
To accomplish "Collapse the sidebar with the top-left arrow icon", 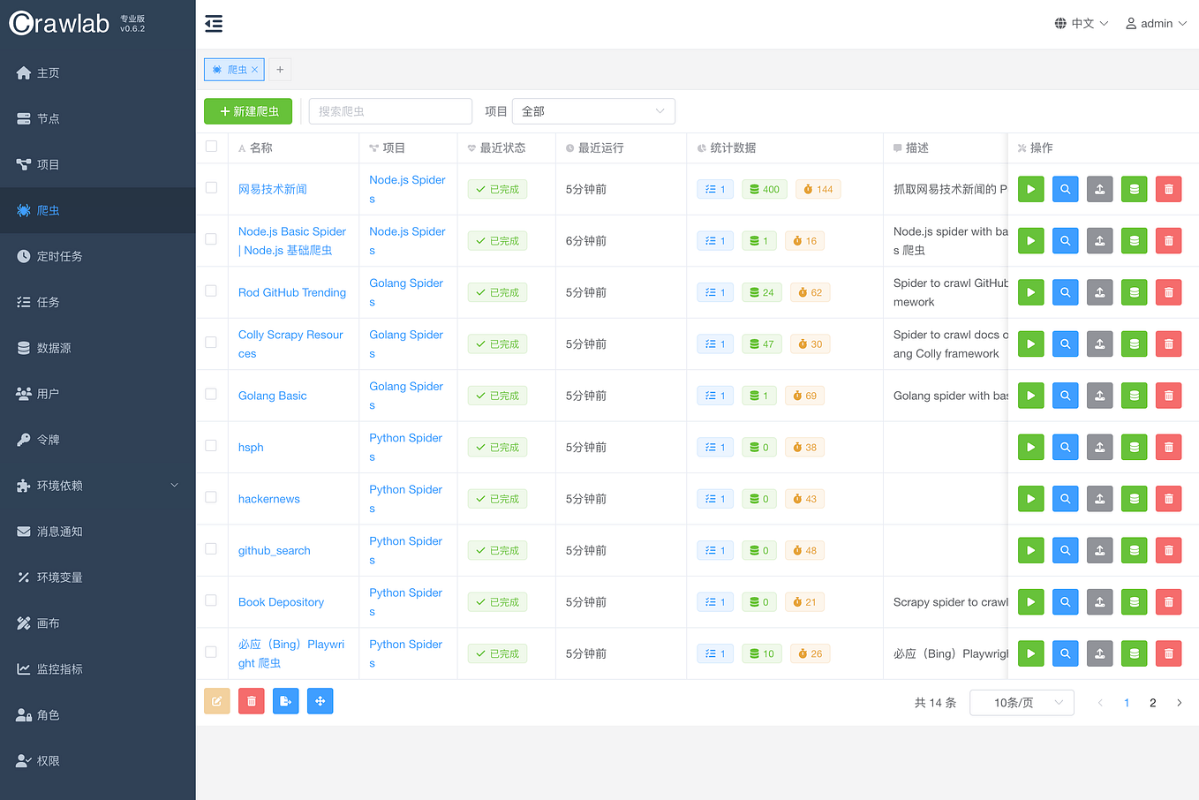I will pyautogui.click(x=213, y=24).
